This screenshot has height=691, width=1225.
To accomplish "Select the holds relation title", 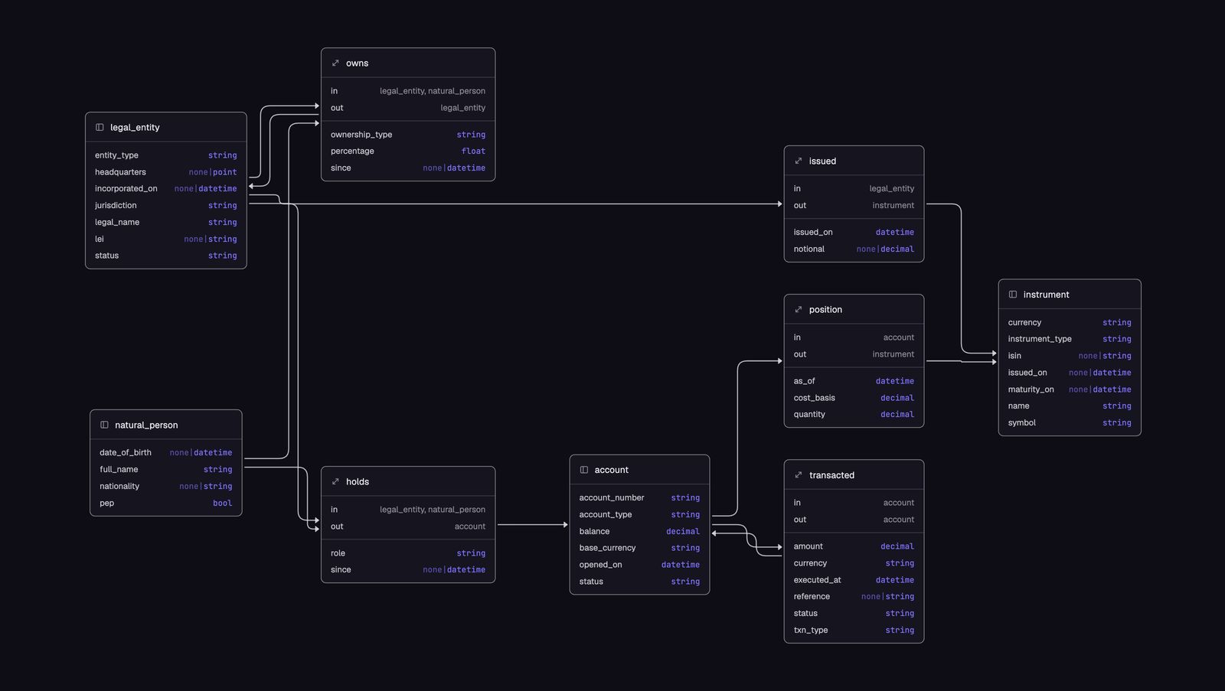I will [x=358, y=481].
